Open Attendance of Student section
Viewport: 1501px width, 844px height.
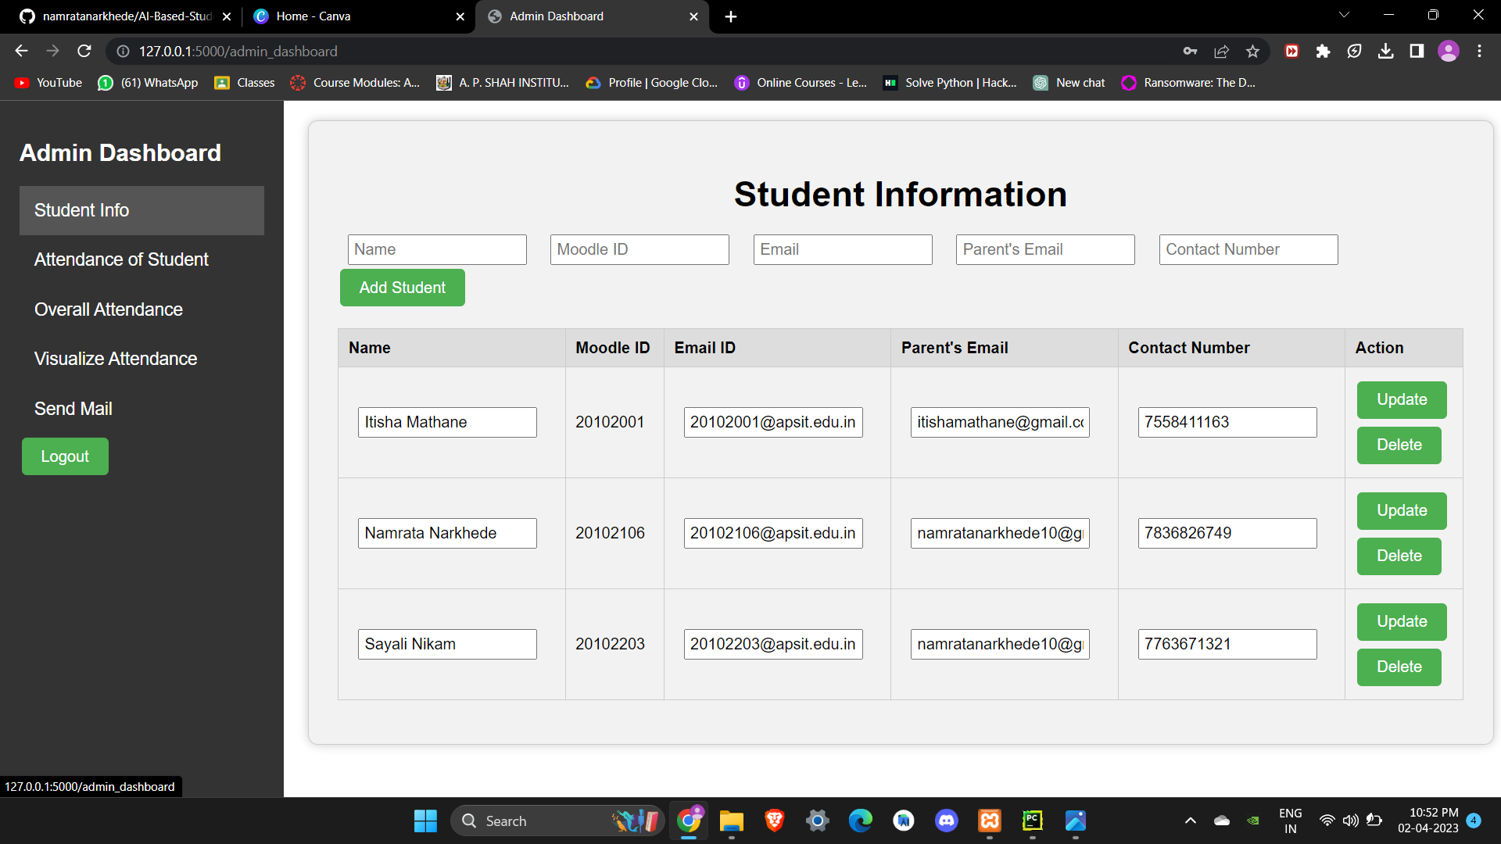[x=121, y=259]
